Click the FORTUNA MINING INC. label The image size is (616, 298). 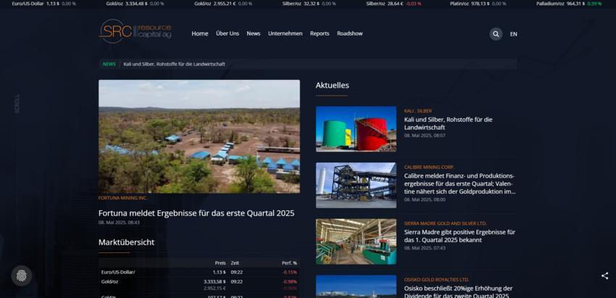pos(123,198)
